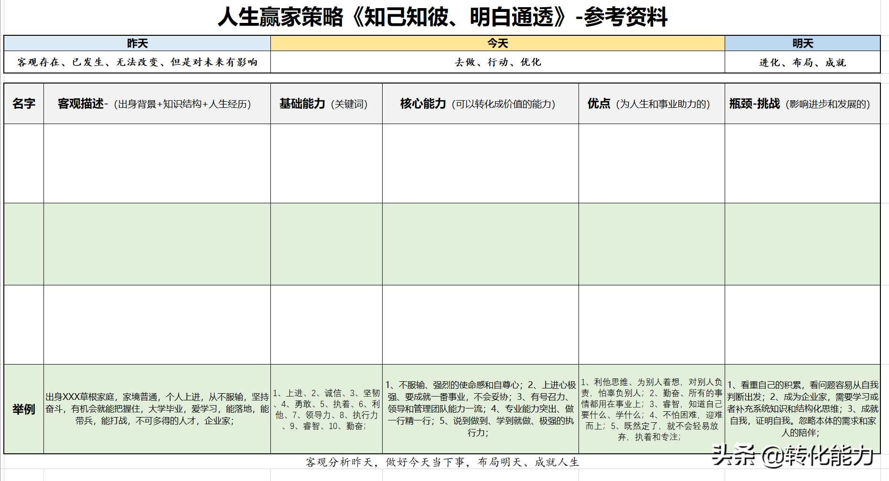Click the example cell starting 1、看重自己的积累
Screen dimensions: 889x481
803,409
